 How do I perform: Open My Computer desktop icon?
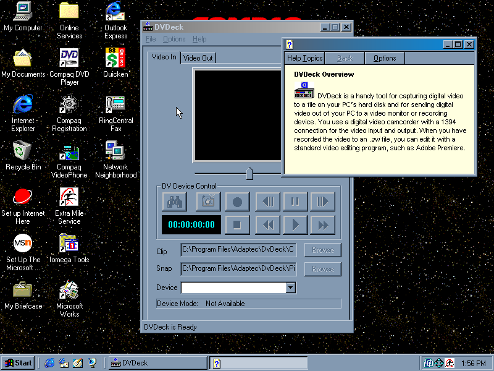point(23,17)
